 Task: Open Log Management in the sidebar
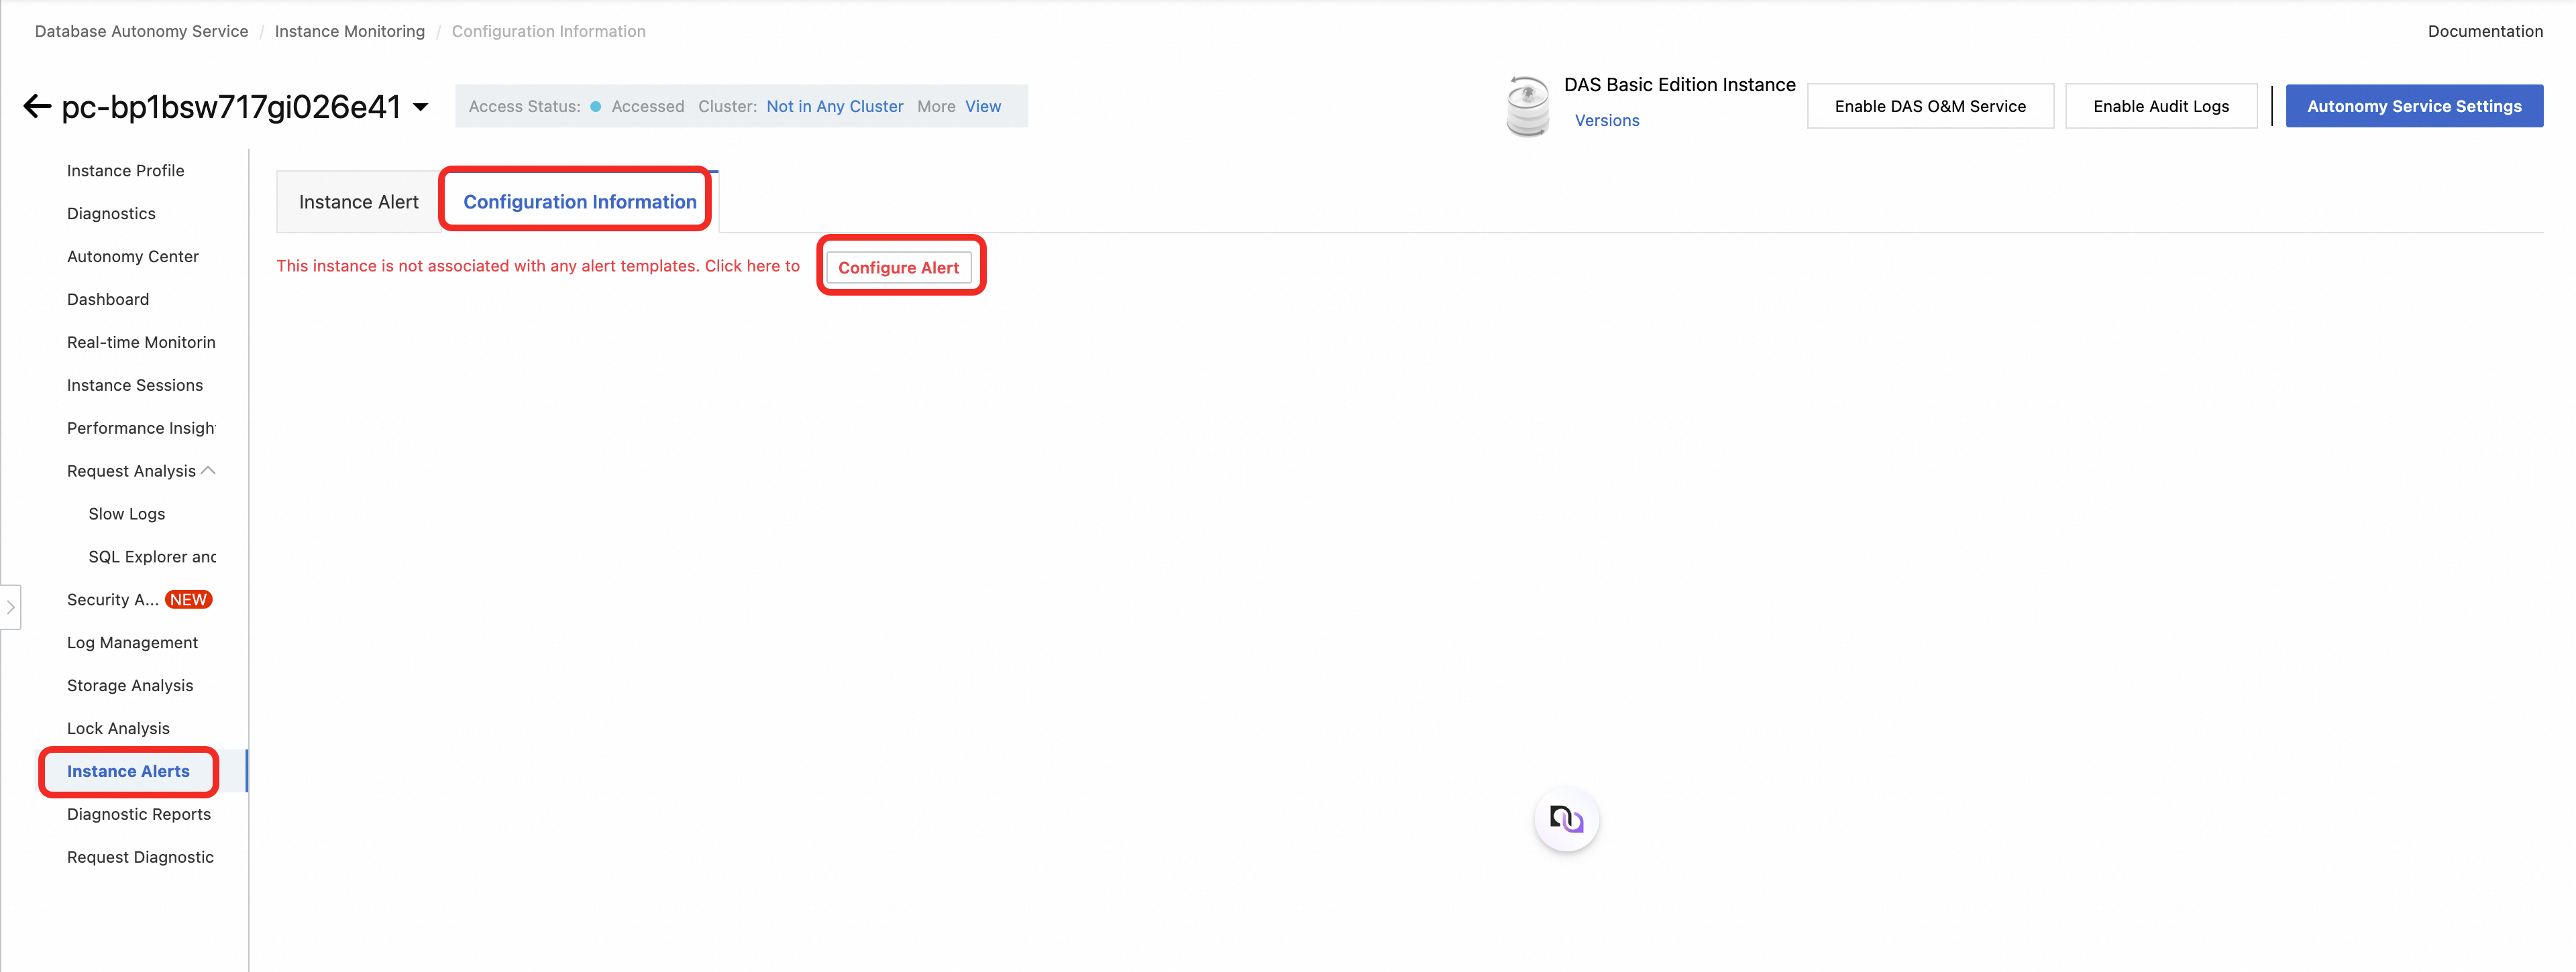tap(132, 642)
